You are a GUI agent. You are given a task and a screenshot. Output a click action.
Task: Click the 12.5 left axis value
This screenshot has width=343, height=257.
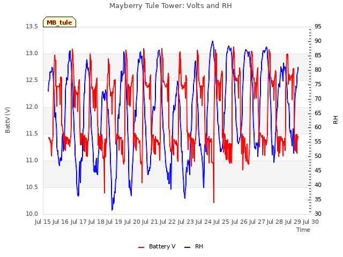tap(32, 80)
